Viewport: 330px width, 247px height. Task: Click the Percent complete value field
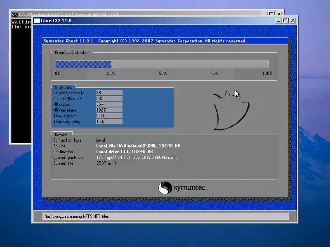pyautogui.click(x=109, y=93)
